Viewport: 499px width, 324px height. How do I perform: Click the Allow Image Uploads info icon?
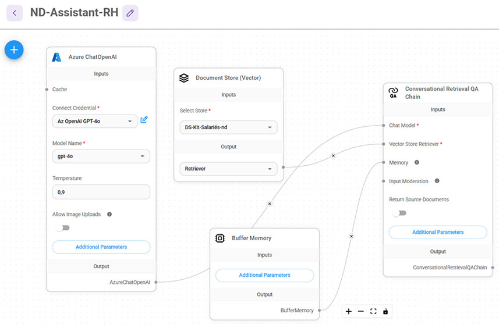[x=109, y=214]
